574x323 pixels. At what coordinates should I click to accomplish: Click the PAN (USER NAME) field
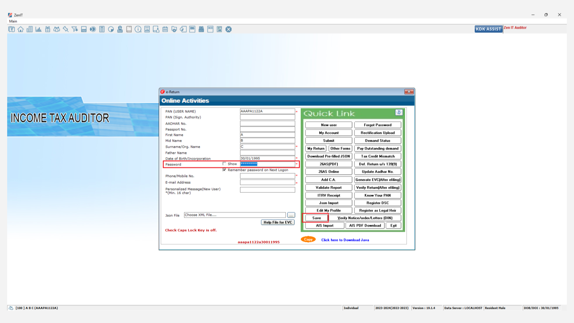267,111
